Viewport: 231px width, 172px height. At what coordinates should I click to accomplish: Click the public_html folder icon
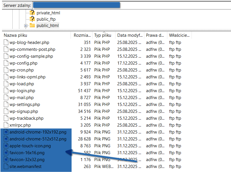click(x=32, y=26)
